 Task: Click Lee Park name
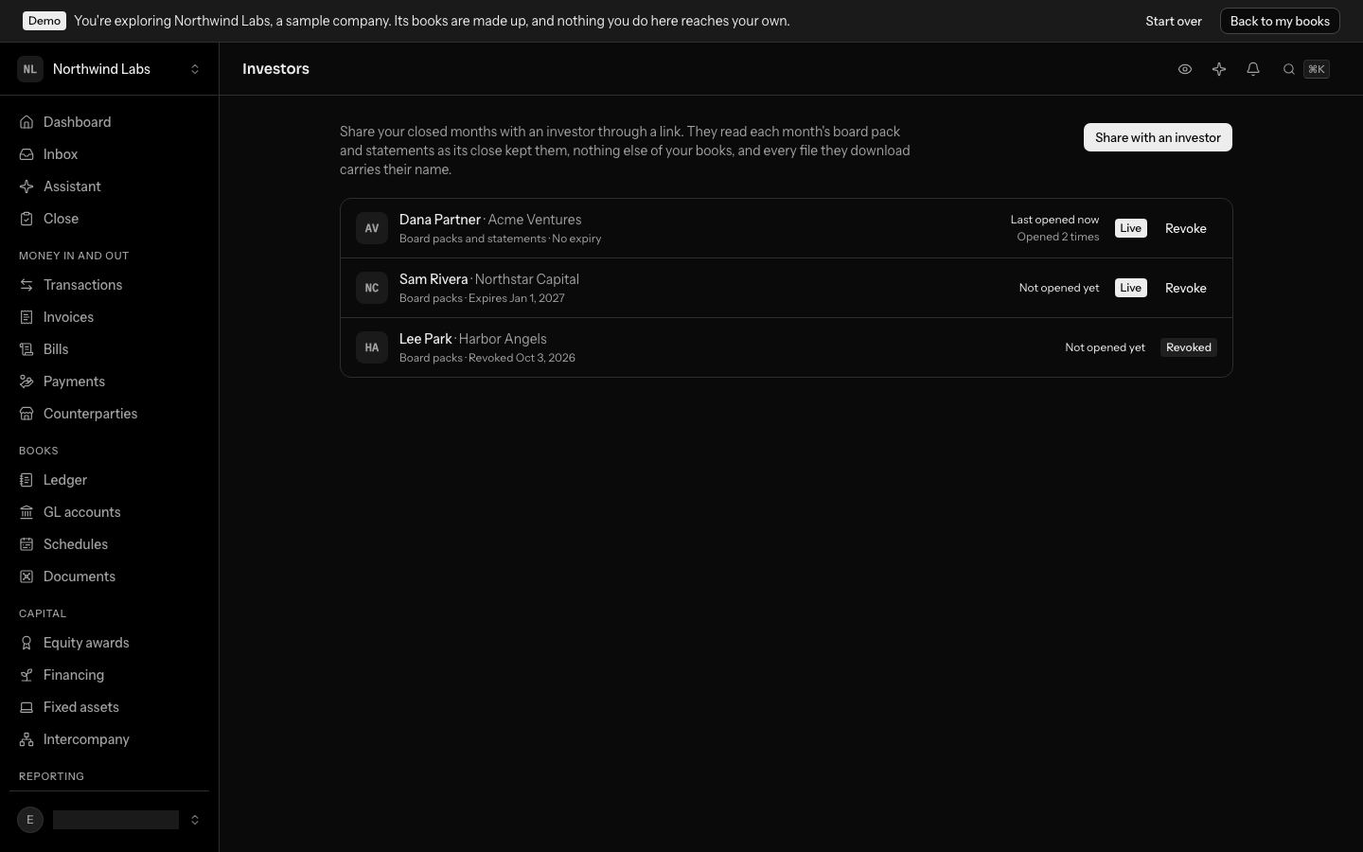pyautogui.click(x=426, y=339)
